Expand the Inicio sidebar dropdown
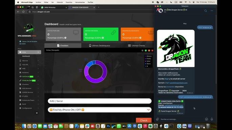This screenshot has height=130, width=232. coord(29,52)
